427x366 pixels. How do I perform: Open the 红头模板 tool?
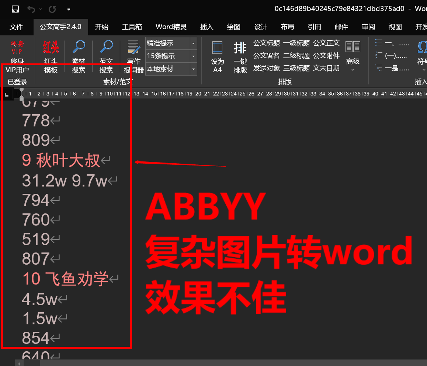click(x=51, y=57)
